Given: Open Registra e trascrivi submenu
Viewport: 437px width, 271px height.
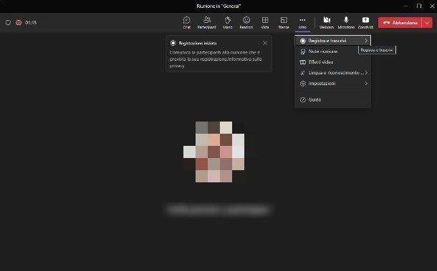Looking at the screenshot, I should tap(333, 41).
